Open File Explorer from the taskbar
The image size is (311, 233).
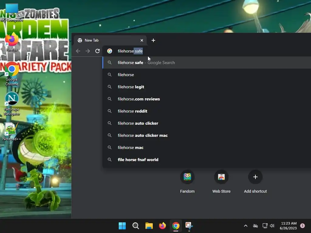coord(149,226)
